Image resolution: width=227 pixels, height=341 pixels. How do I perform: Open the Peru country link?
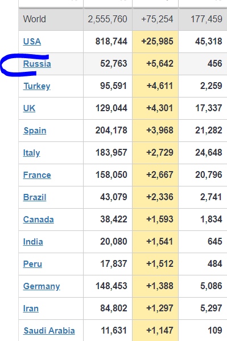pyautogui.click(x=32, y=264)
